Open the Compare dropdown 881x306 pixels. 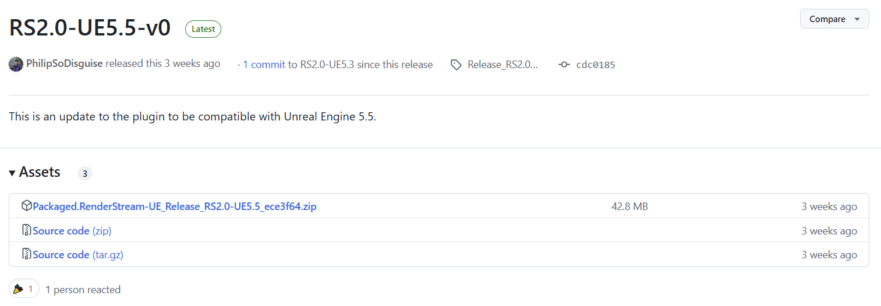coord(834,19)
